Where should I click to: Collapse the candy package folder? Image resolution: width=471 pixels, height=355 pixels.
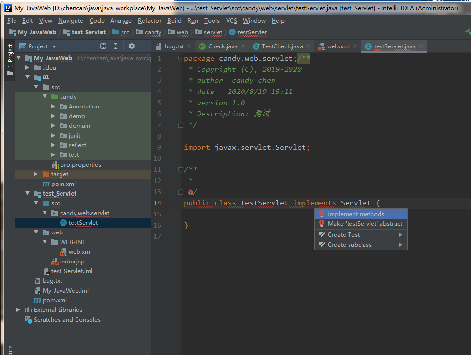[x=45, y=96]
